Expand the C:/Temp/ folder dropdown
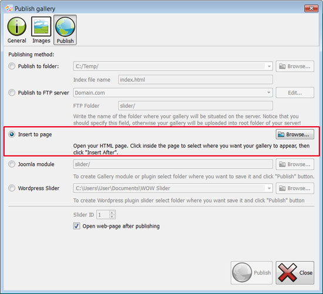This screenshot has width=323, height=294. 269,66
